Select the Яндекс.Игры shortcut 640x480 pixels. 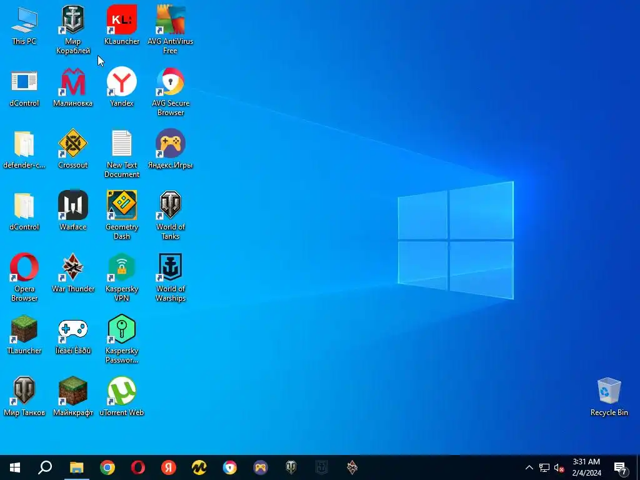coord(170,150)
